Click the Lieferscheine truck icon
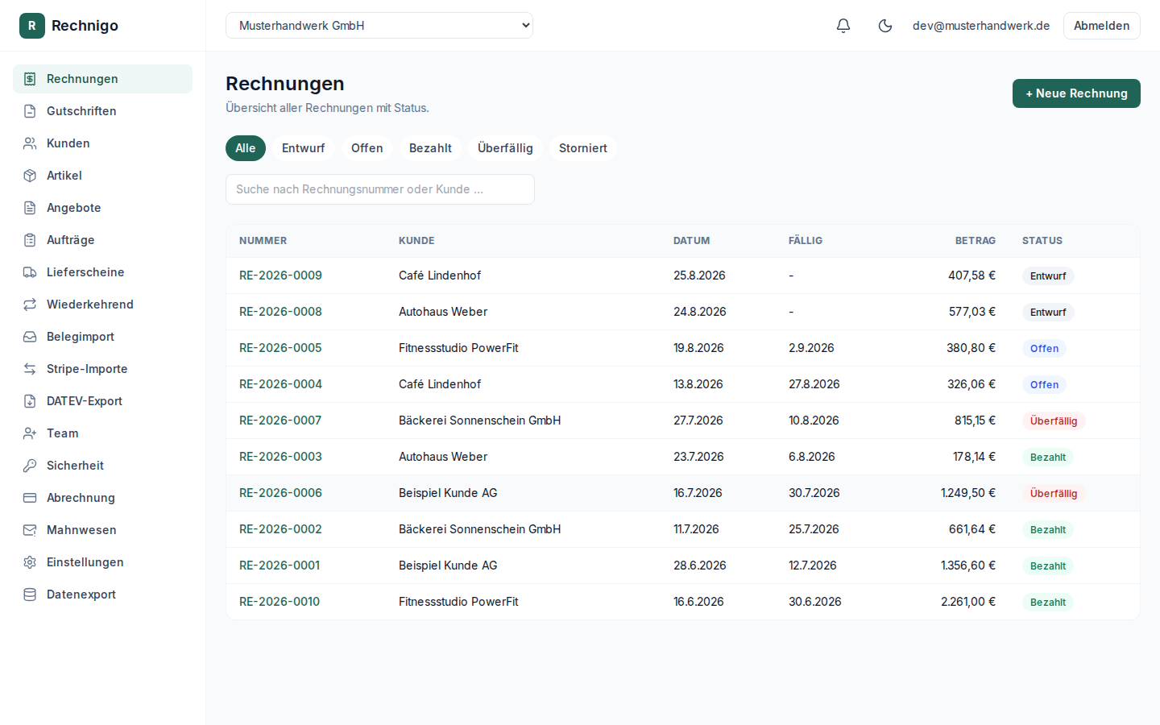The width and height of the screenshot is (1160, 725). pyautogui.click(x=30, y=272)
